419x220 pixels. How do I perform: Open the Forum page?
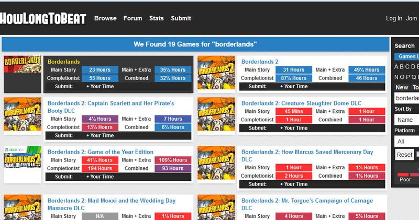pos(133,18)
